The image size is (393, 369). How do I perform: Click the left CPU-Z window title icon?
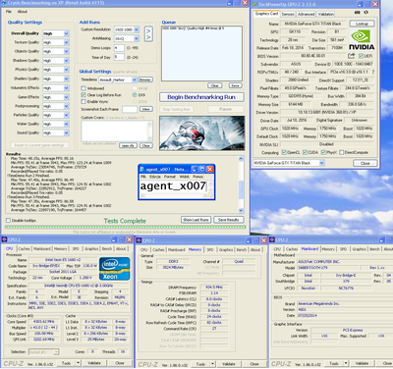coord(5,239)
